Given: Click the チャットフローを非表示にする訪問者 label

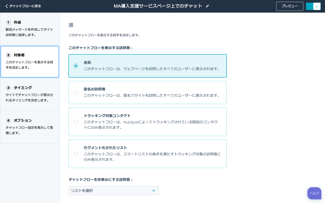Looking at the screenshot, I should pos(101,179).
